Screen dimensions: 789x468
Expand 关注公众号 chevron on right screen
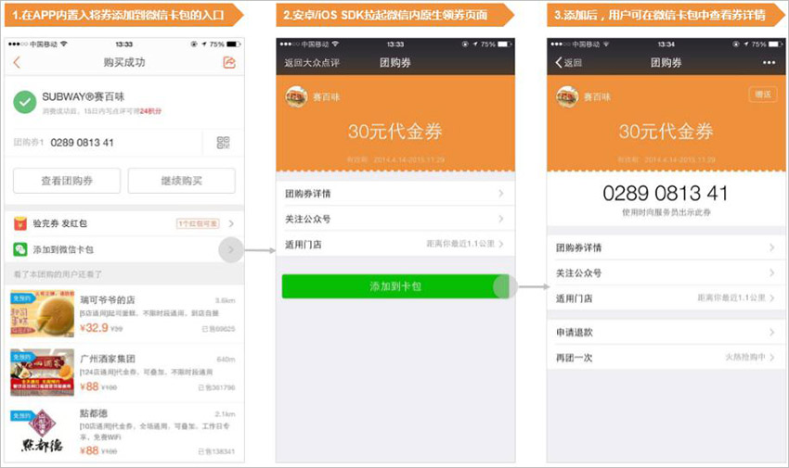coord(772,272)
